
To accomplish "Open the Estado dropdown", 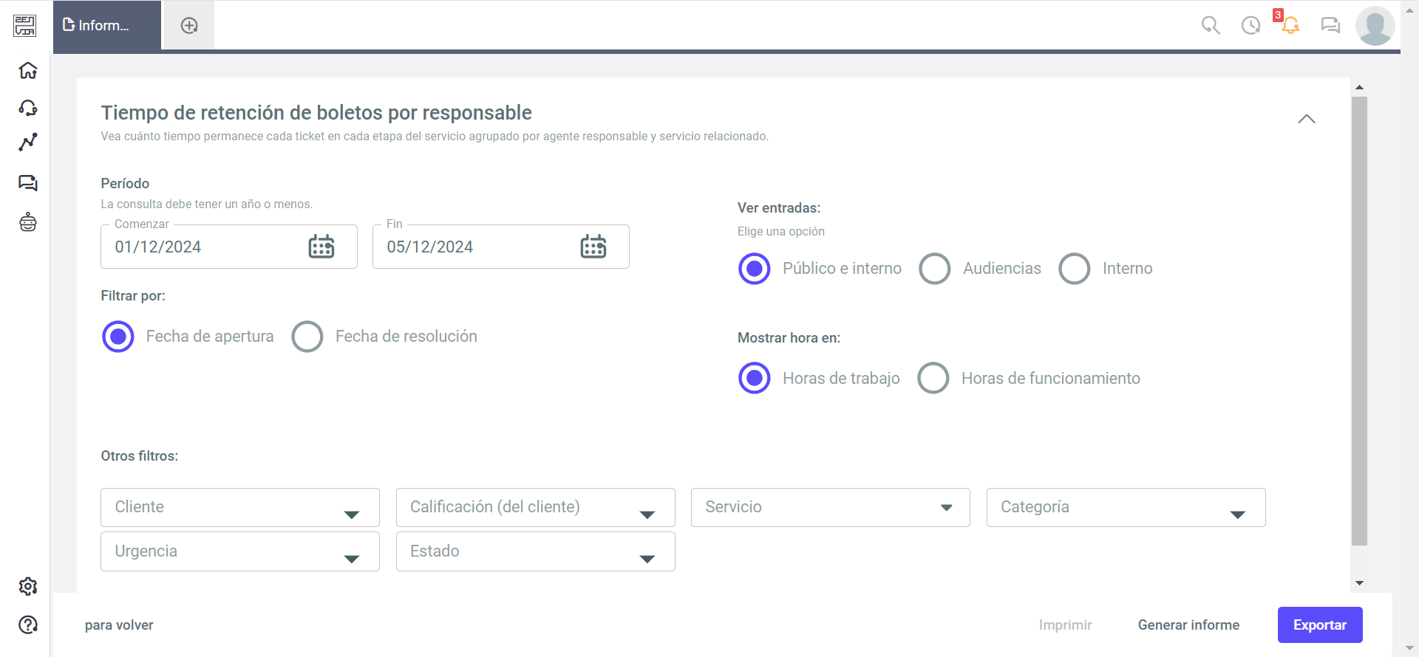I will tap(536, 551).
